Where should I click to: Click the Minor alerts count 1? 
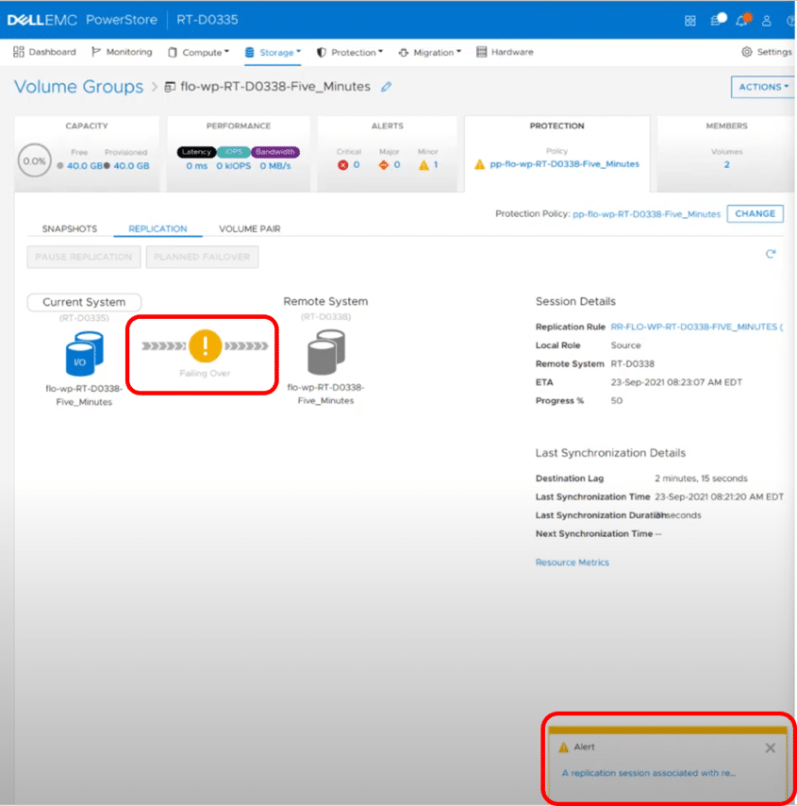435,165
